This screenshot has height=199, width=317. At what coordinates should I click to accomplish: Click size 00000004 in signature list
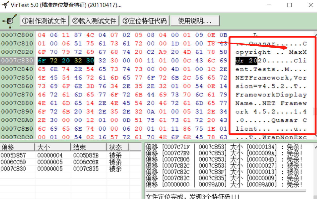[50, 155]
